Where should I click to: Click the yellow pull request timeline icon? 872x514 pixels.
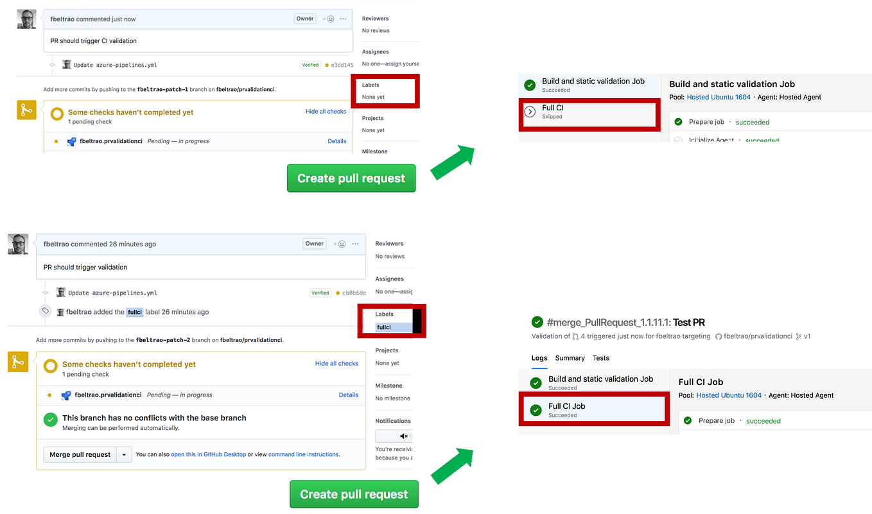[26, 110]
